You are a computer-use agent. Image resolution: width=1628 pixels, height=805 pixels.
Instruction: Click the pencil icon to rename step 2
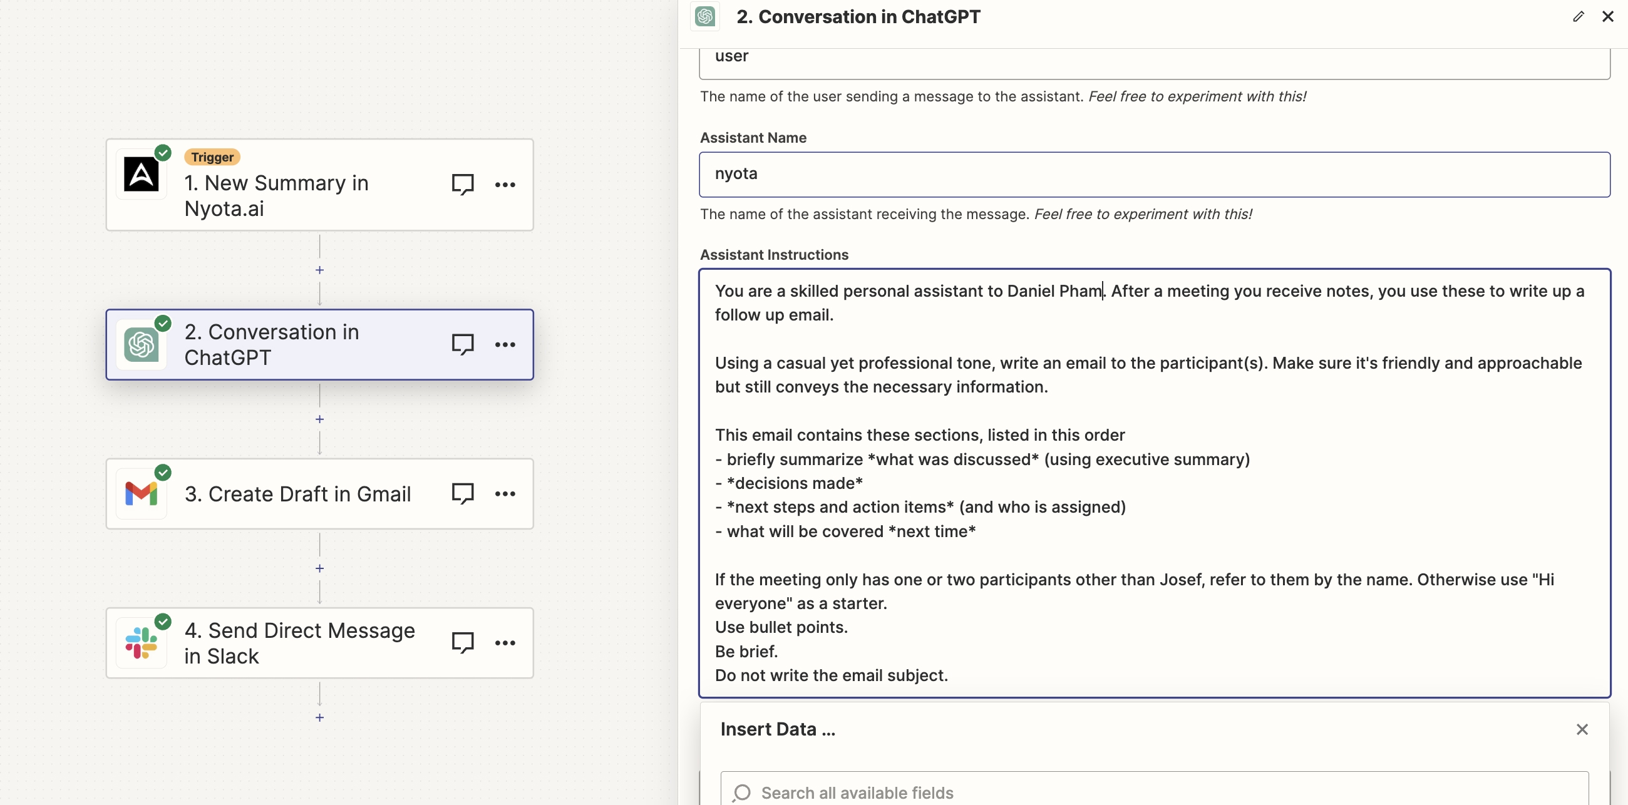point(1578,16)
